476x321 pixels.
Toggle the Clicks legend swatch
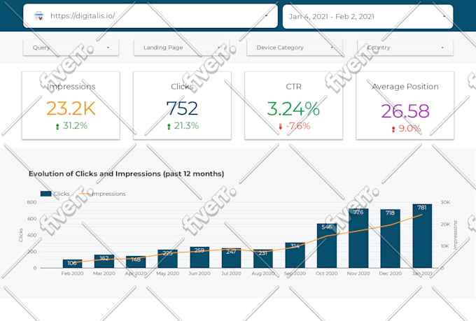point(45,194)
